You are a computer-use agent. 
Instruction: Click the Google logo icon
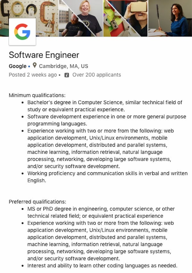point(22,32)
